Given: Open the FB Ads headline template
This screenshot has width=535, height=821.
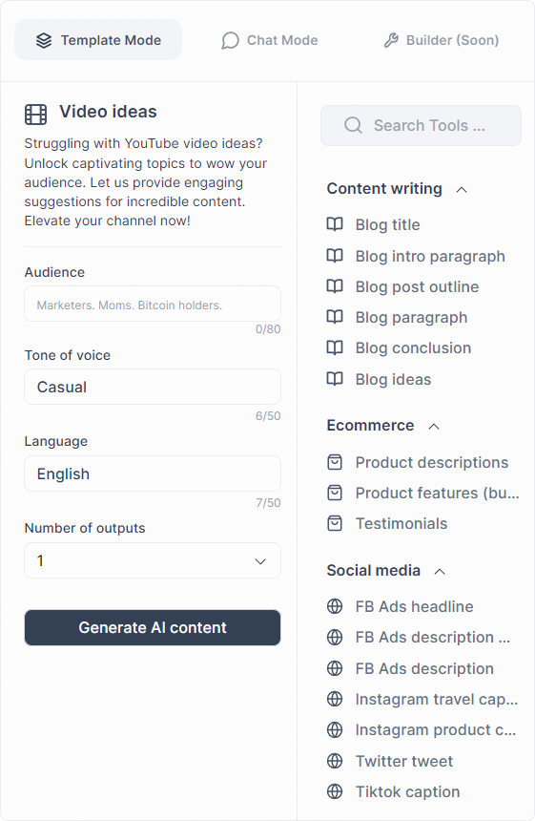Looking at the screenshot, I should click(414, 606).
